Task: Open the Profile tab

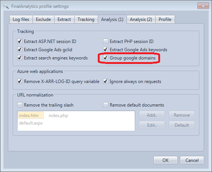Action: [x=165, y=19]
